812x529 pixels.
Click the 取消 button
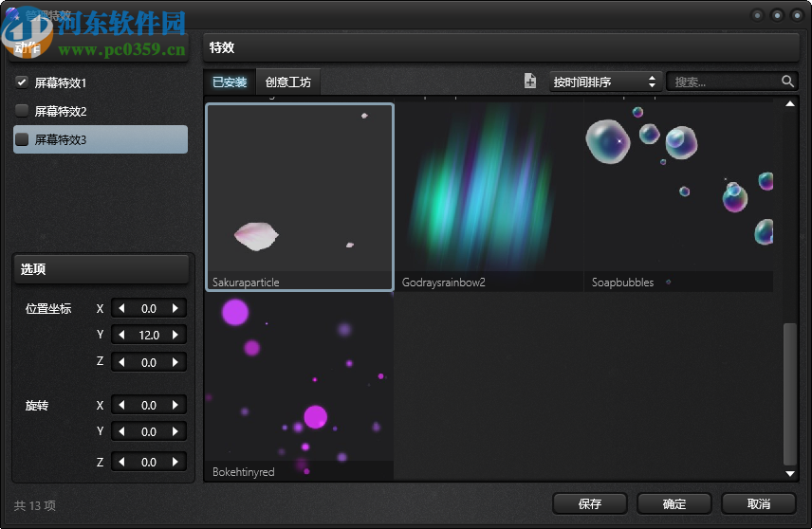pyautogui.click(x=758, y=503)
